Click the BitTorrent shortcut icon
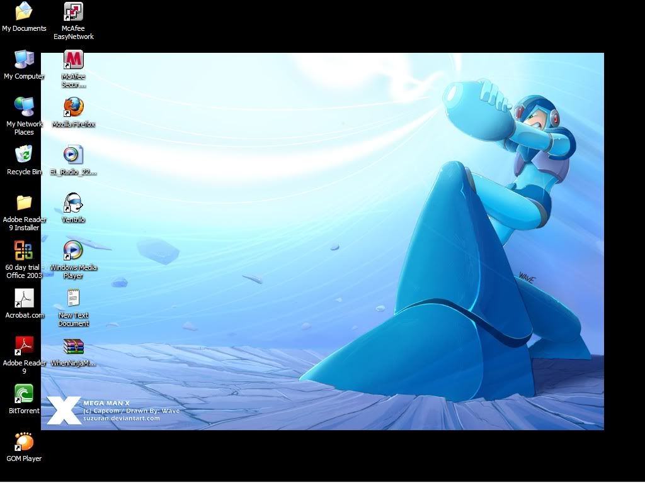 (24, 394)
